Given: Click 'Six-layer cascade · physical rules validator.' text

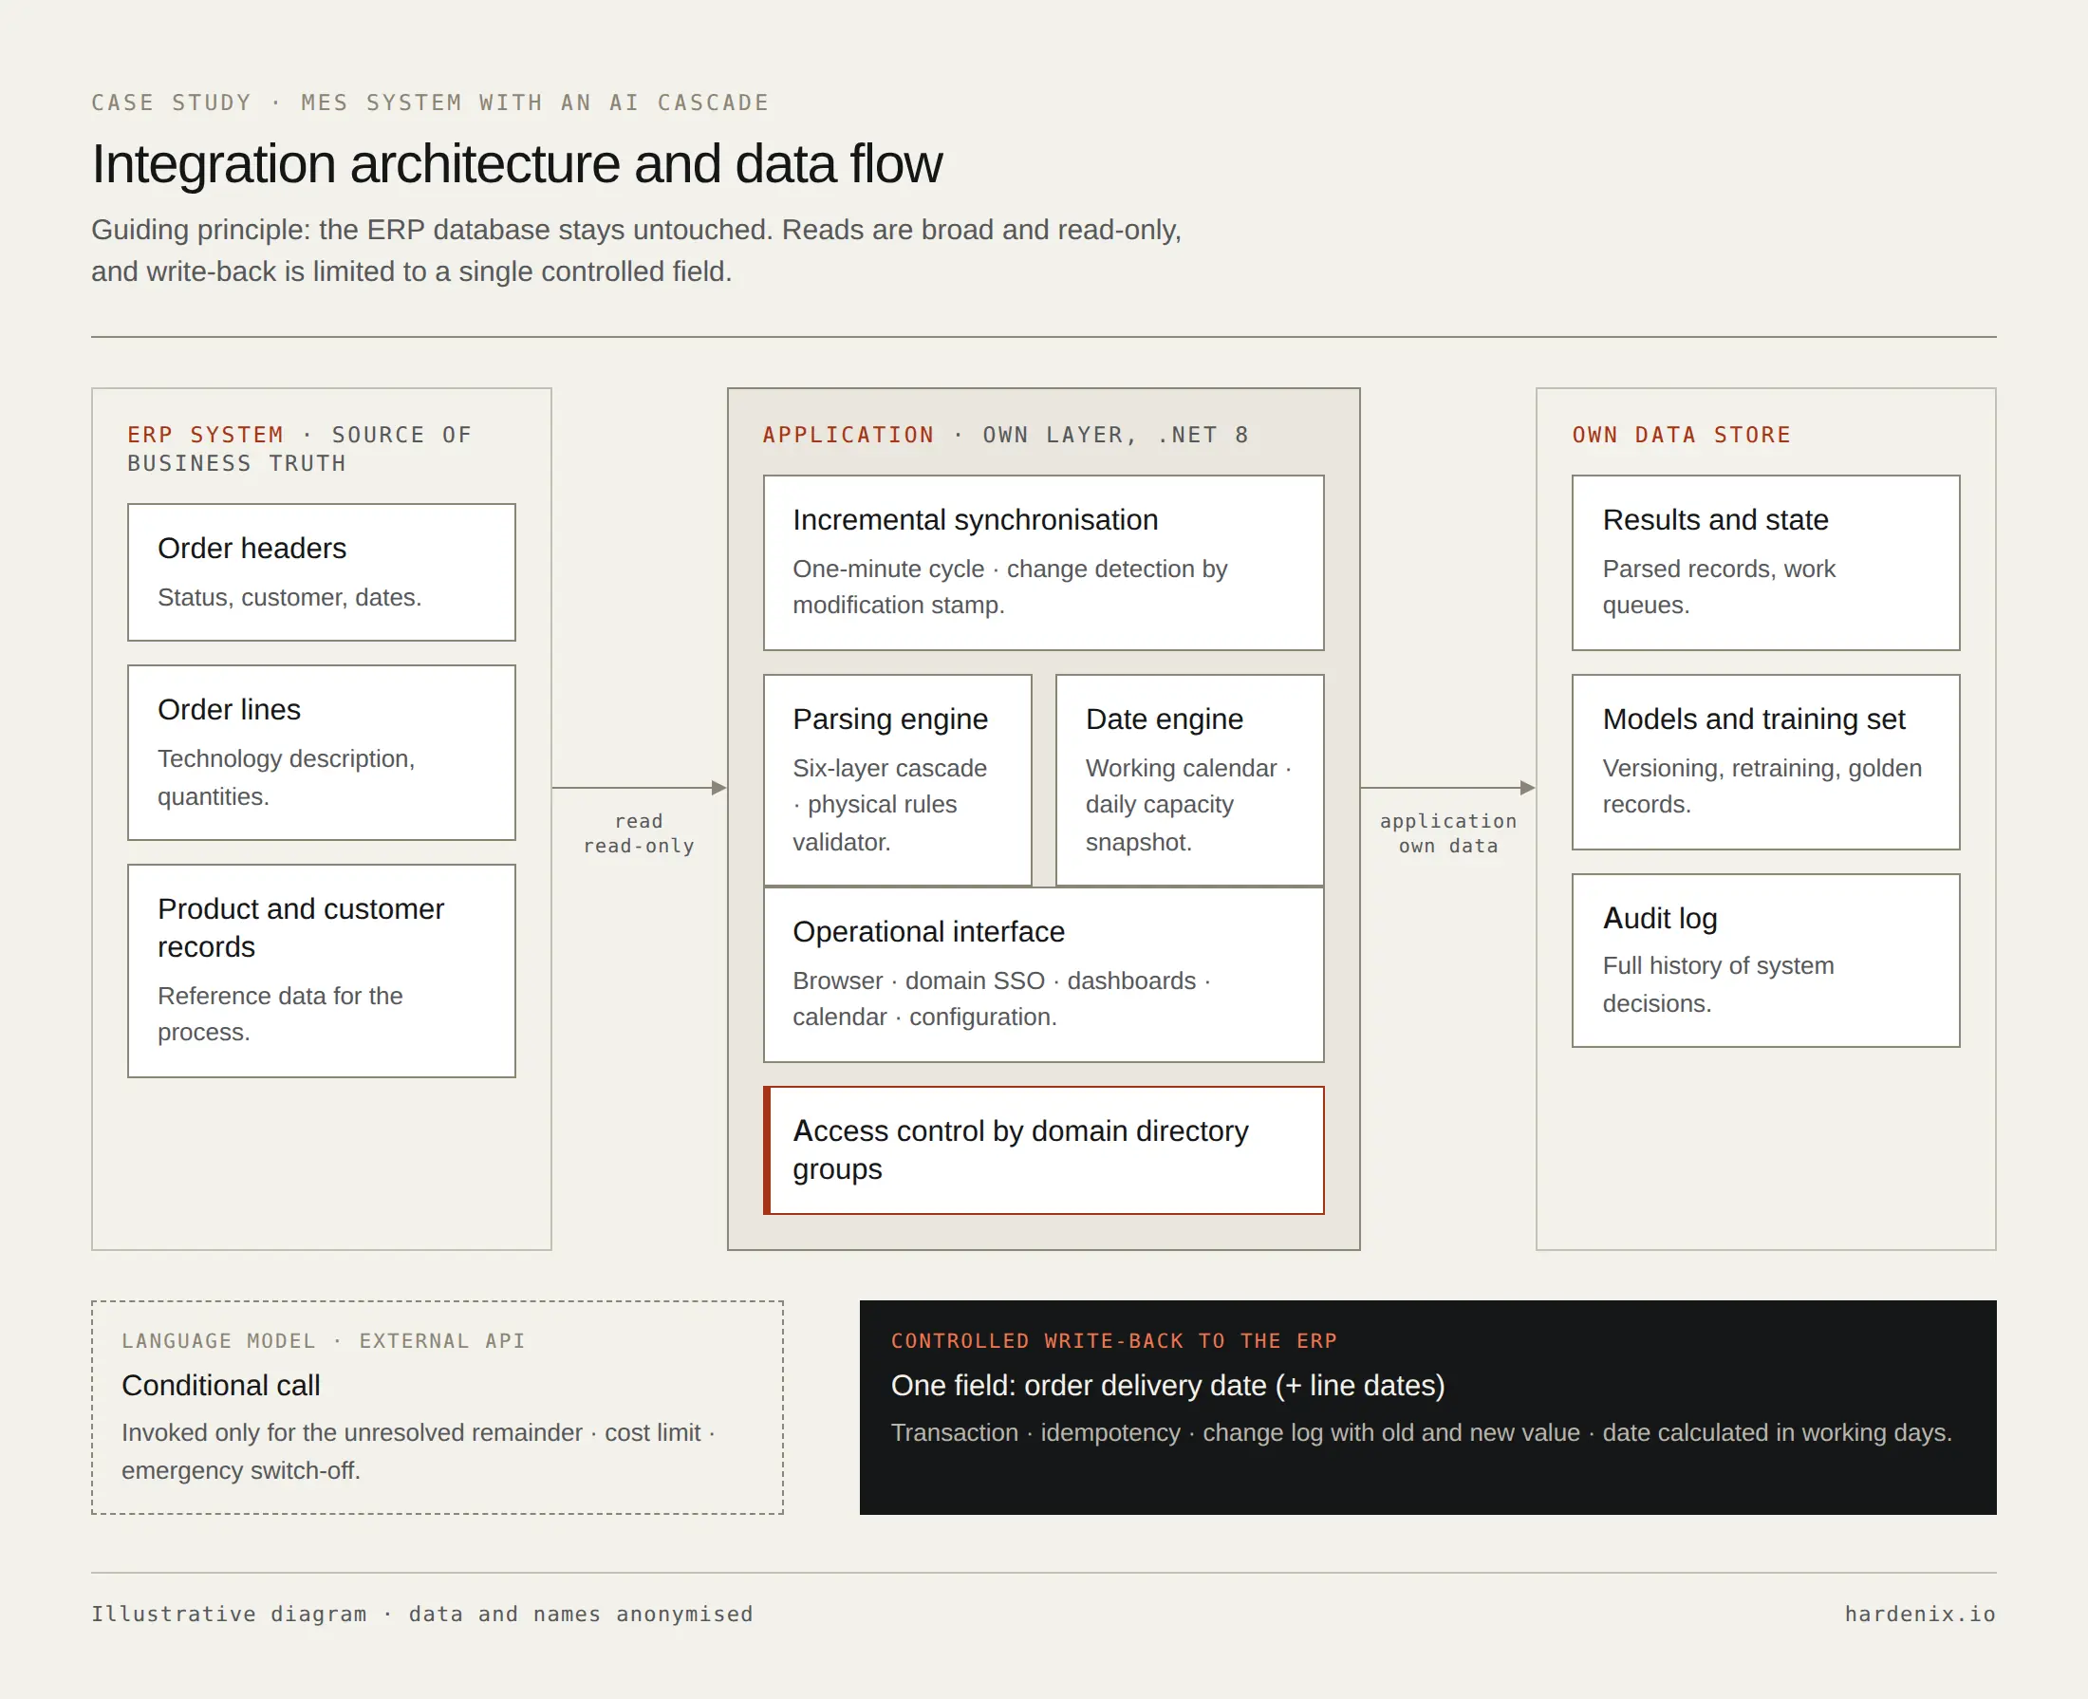Looking at the screenshot, I should coord(889,805).
